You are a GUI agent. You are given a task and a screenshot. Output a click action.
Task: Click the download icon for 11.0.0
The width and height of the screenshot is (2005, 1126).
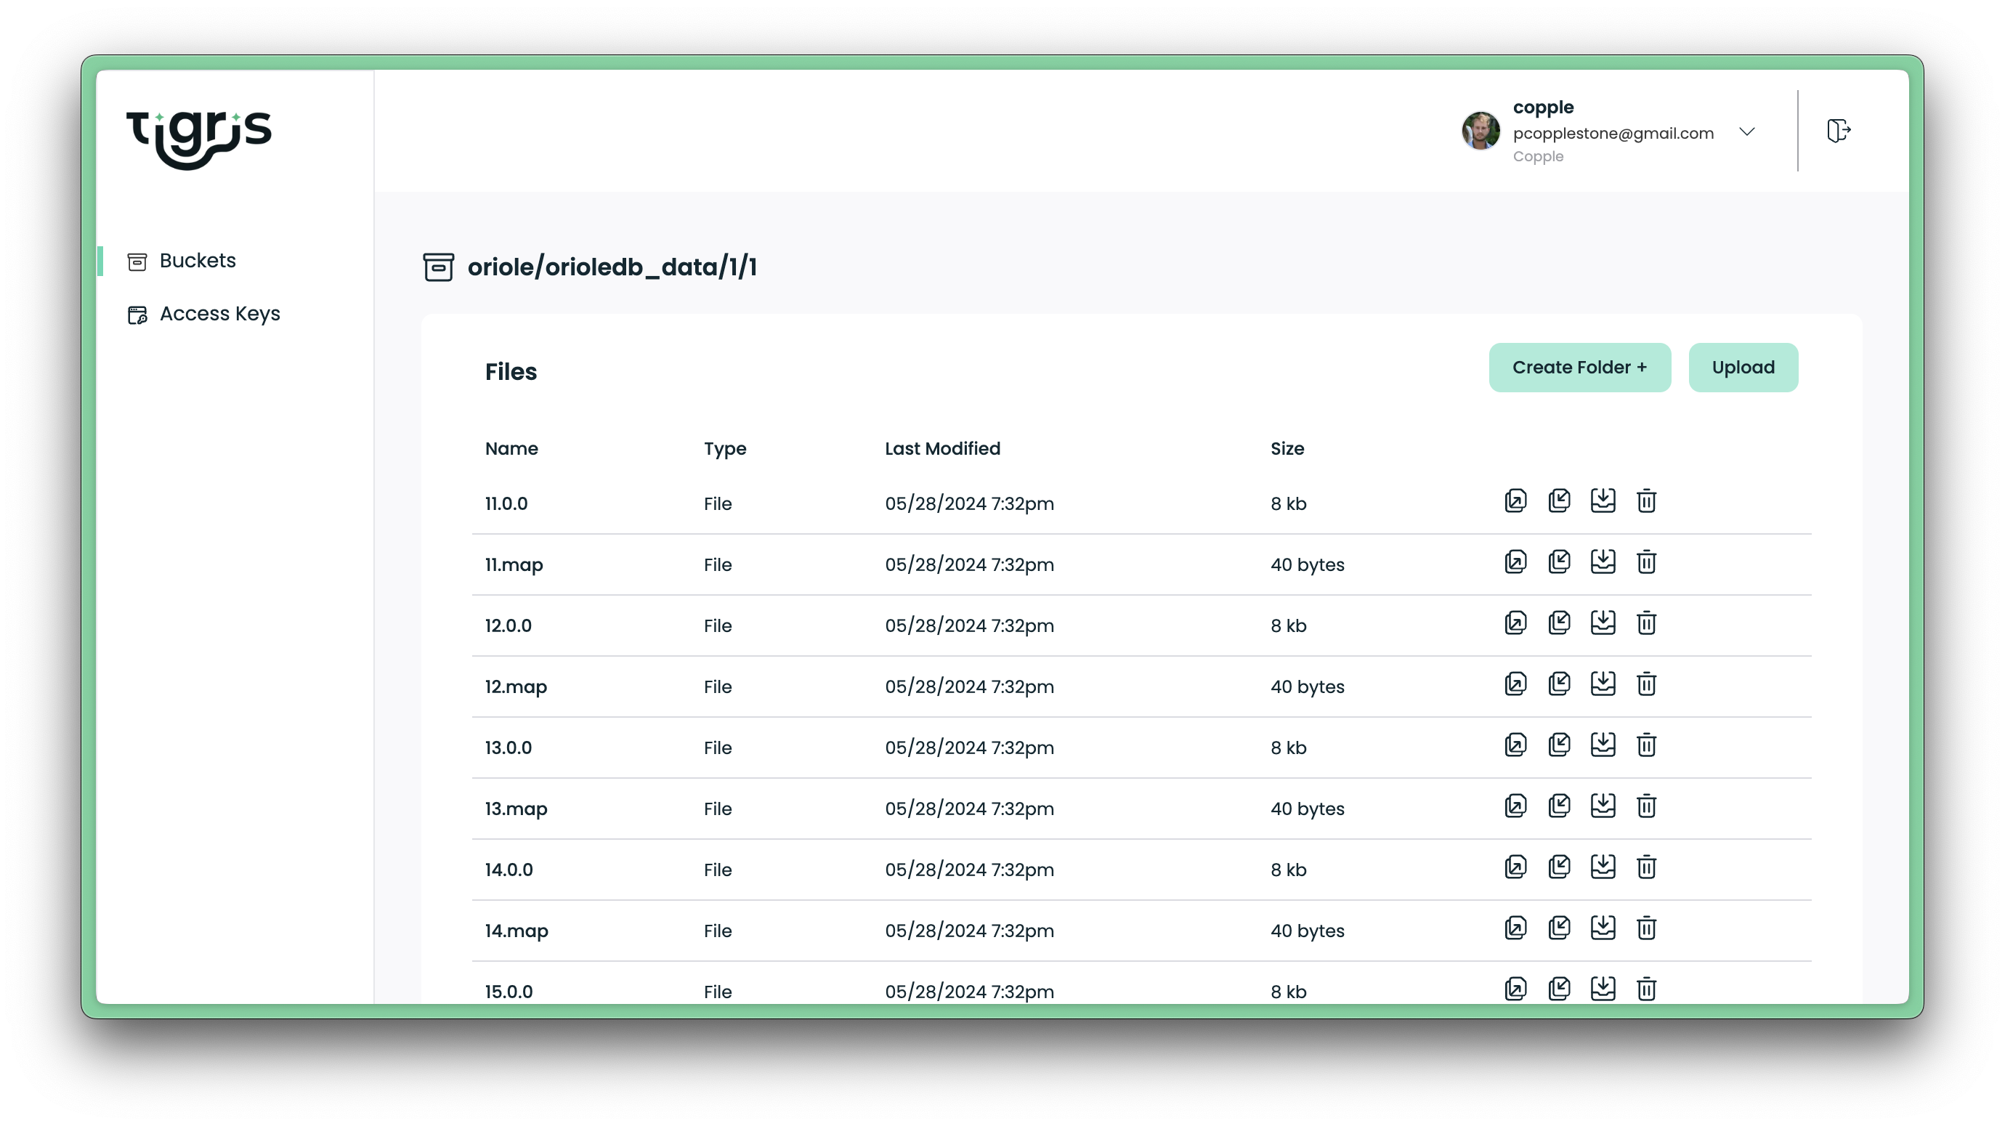1602,500
